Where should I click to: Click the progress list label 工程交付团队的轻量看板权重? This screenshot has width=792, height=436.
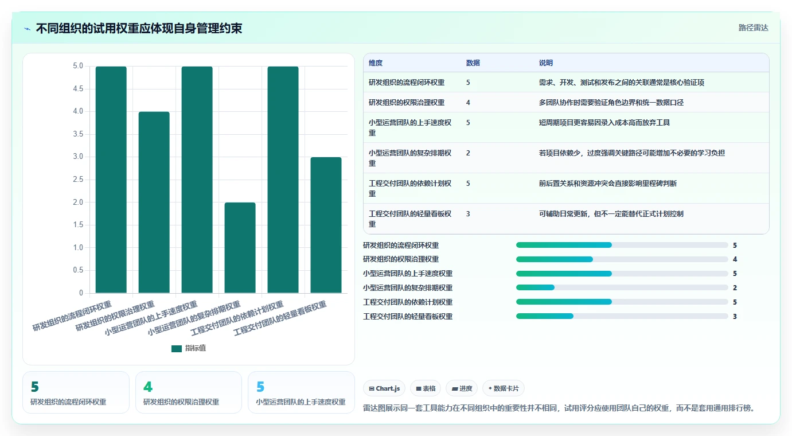click(x=408, y=316)
